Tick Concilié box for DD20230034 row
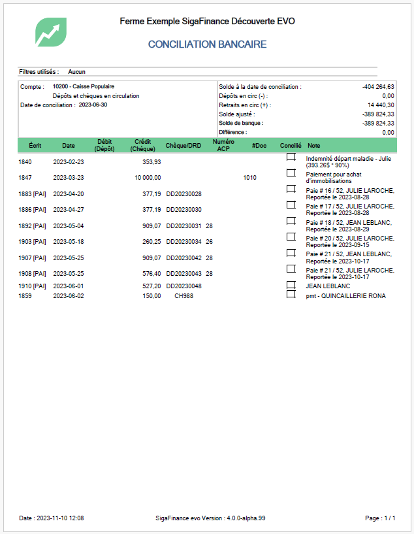The image size is (414, 534). [291, 237]
